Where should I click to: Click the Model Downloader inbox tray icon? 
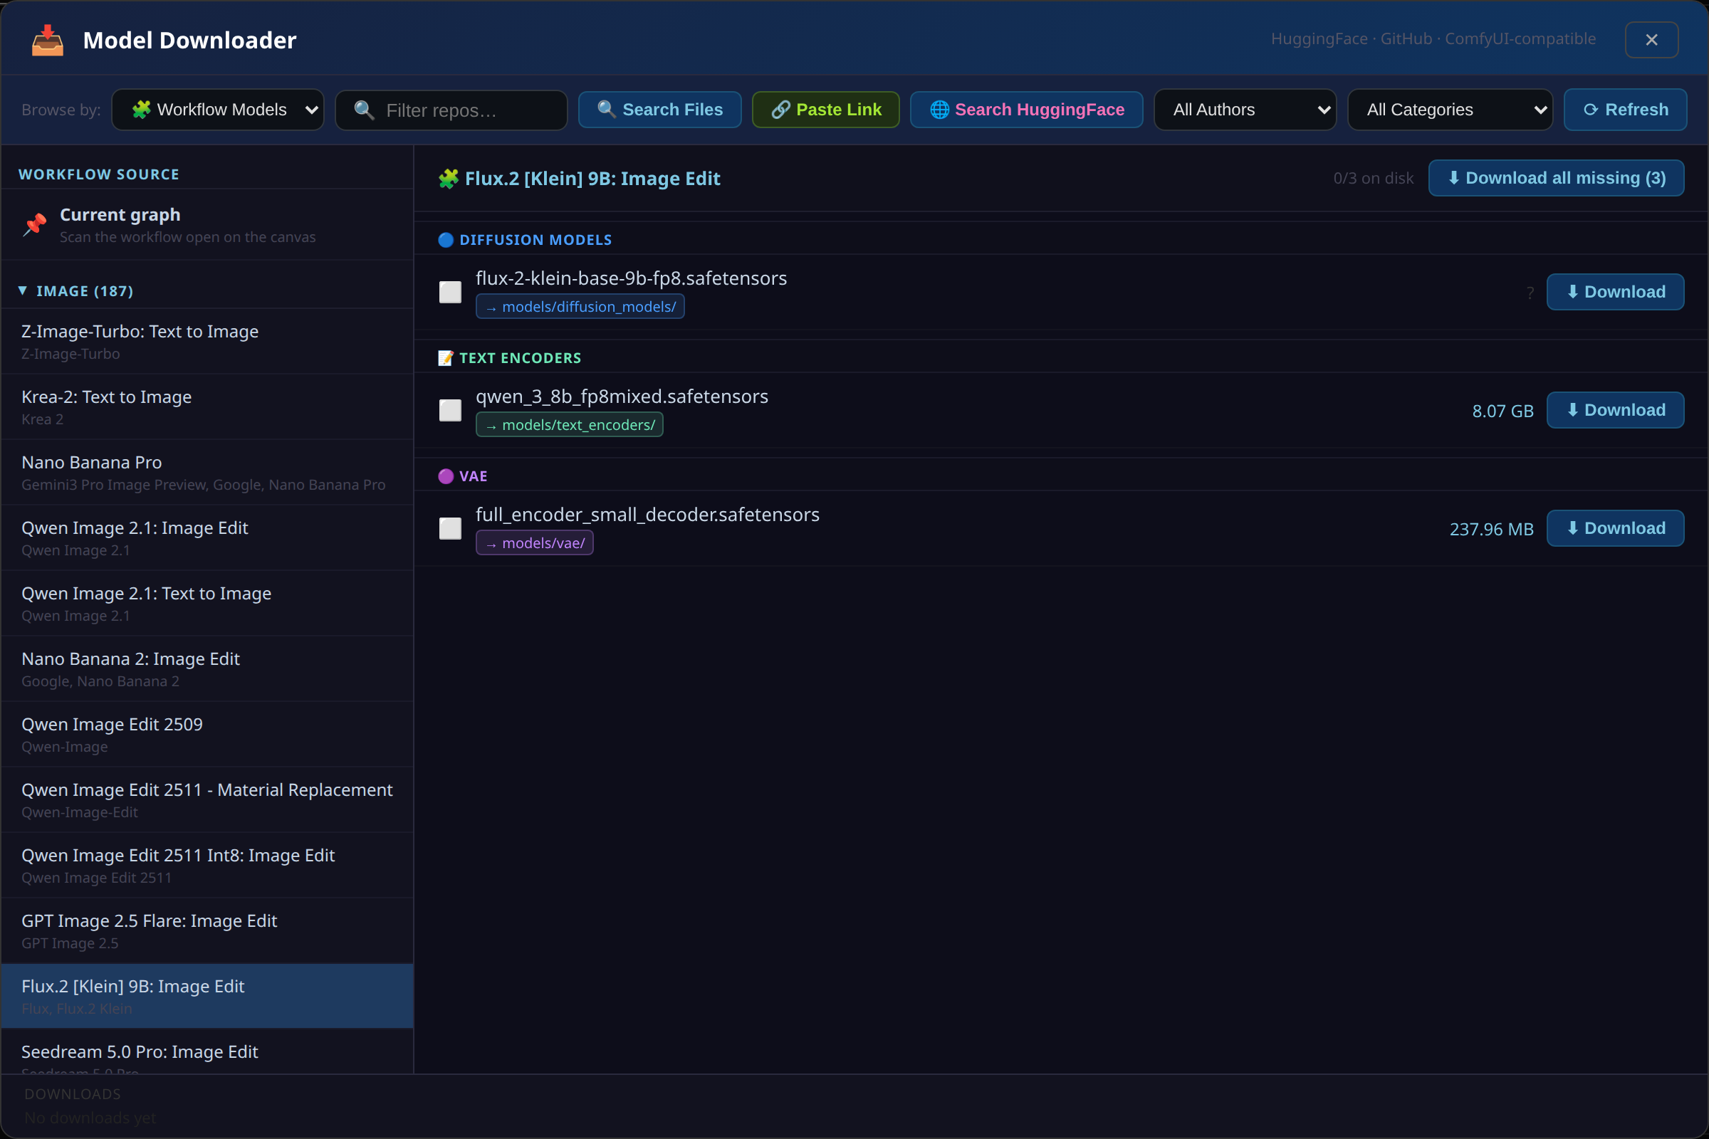click(x=47, y=40)
